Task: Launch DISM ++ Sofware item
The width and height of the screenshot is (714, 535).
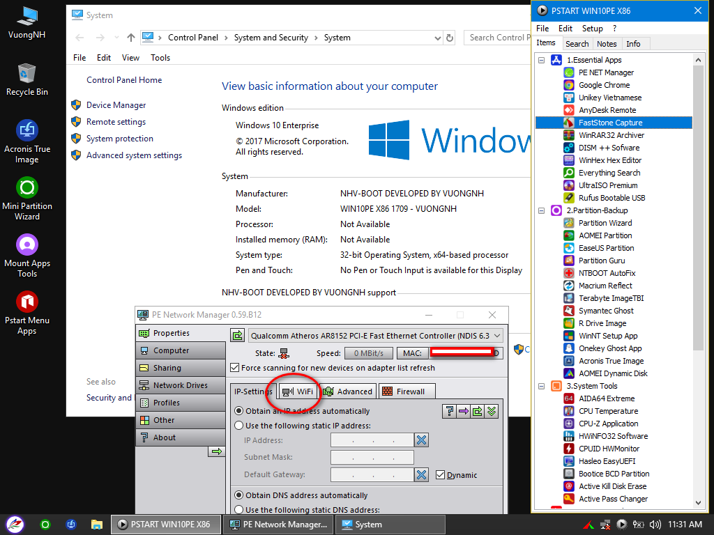Action: tap(608, 148)
